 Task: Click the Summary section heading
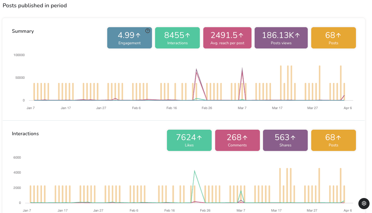(23, 31)
